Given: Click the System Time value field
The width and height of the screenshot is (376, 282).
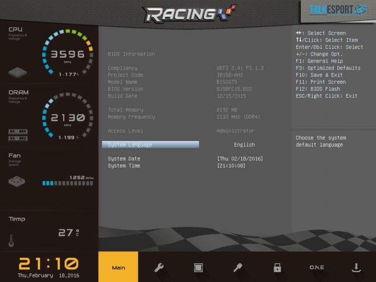Looking at the screenshot, I should (231, 166).
